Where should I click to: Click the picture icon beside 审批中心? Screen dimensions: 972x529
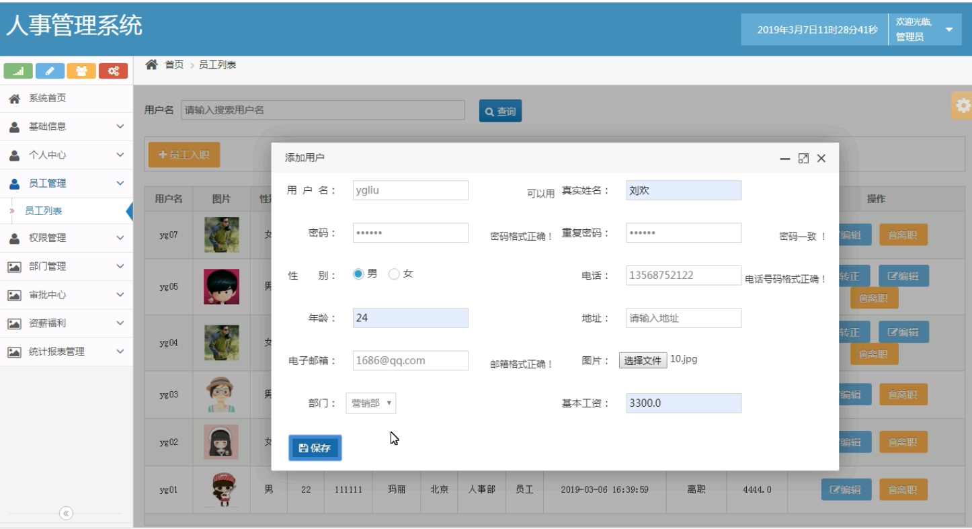pyautogui.click(x=14, y=295)
